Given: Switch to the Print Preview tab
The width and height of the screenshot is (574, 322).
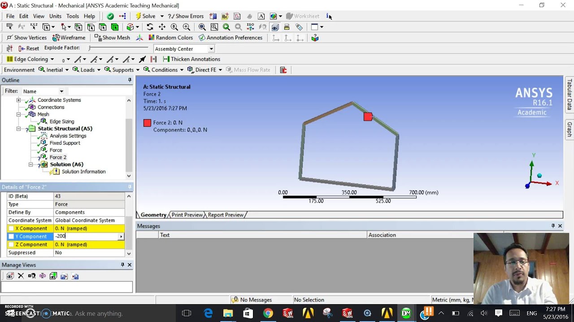Looking at the screenshot, I should coord(187,215).
